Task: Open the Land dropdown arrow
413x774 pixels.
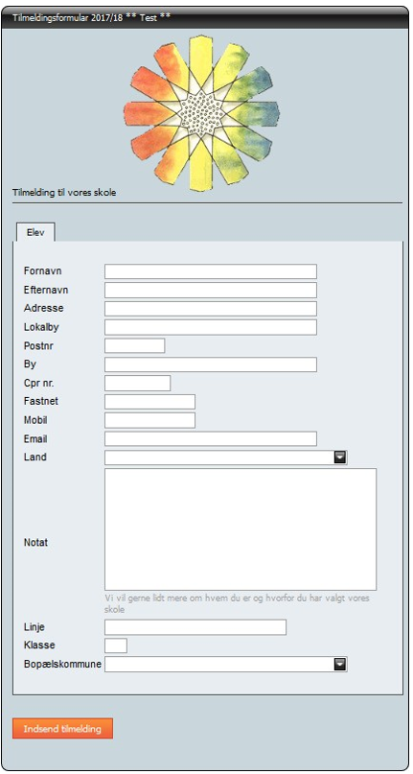Action: pyautogui.click(x=340, y=457)
